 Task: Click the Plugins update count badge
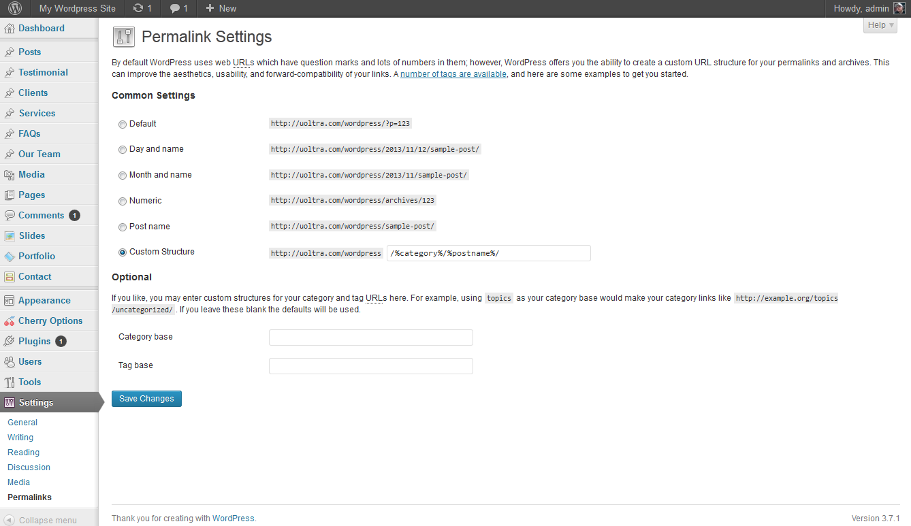pos(61,342)
